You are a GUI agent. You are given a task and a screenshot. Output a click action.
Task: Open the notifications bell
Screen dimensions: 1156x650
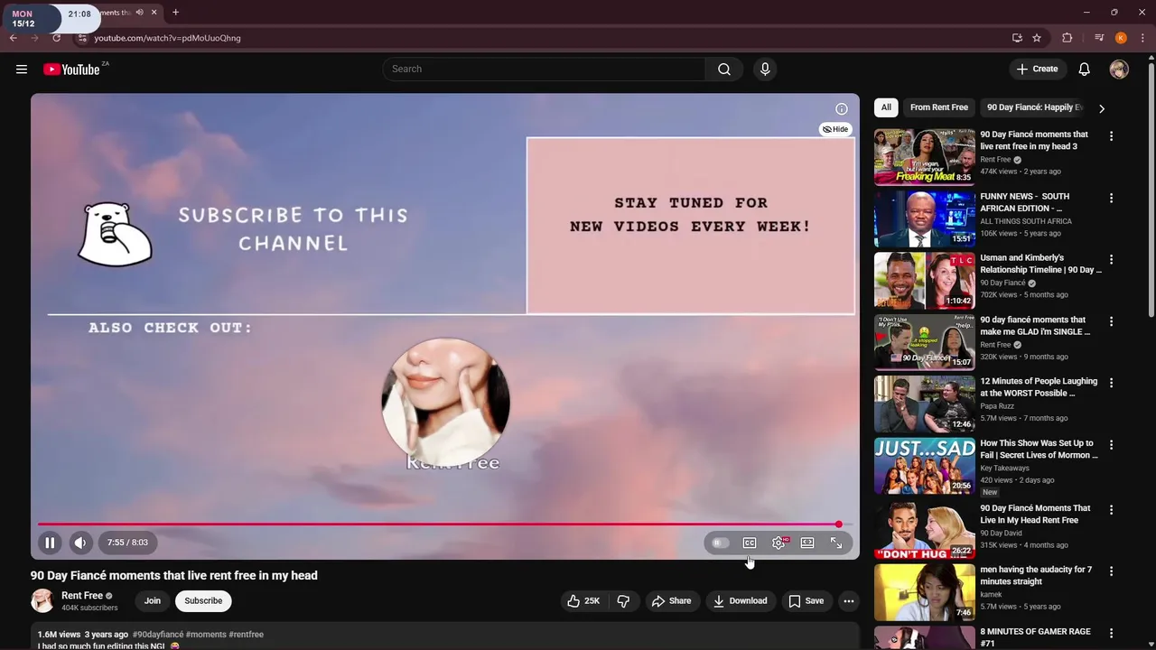(x=1084, y=70)
